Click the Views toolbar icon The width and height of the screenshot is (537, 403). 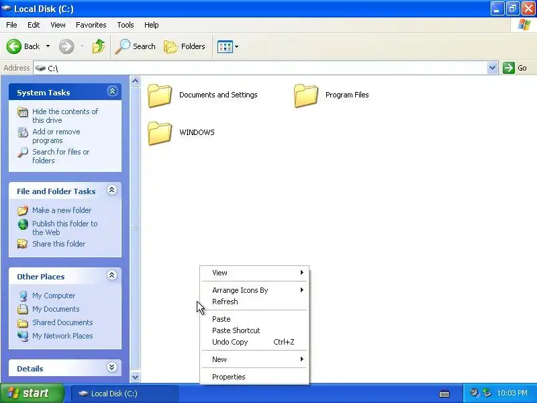click(225, 46)
